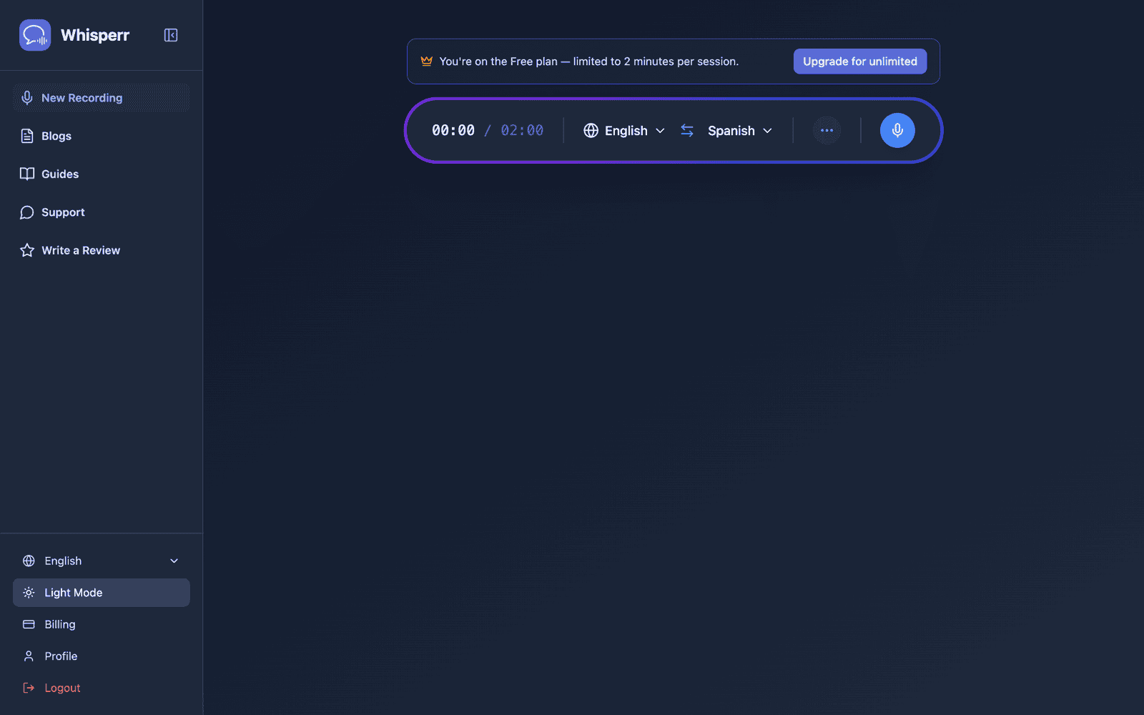
Task: Log out of Whisperr
Action: pos(102,688)
